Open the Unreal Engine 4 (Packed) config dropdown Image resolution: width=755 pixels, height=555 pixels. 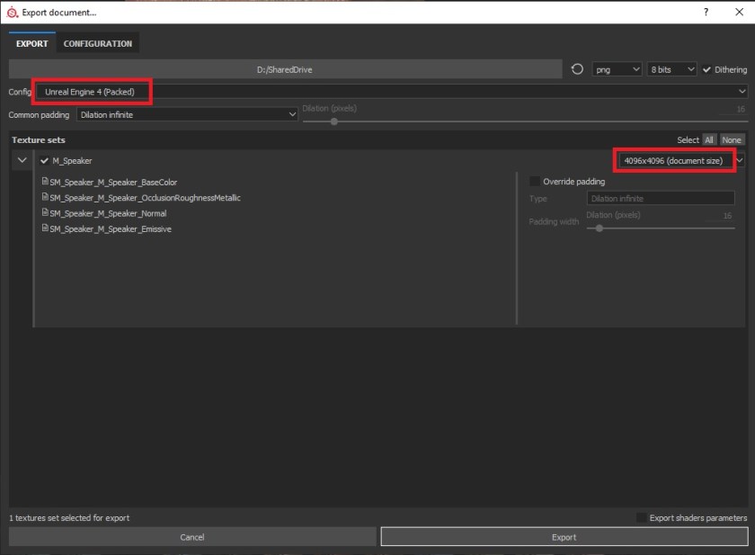tap(391, 92)
